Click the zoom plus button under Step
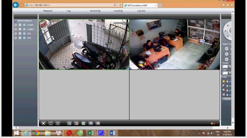 point(227,49)
